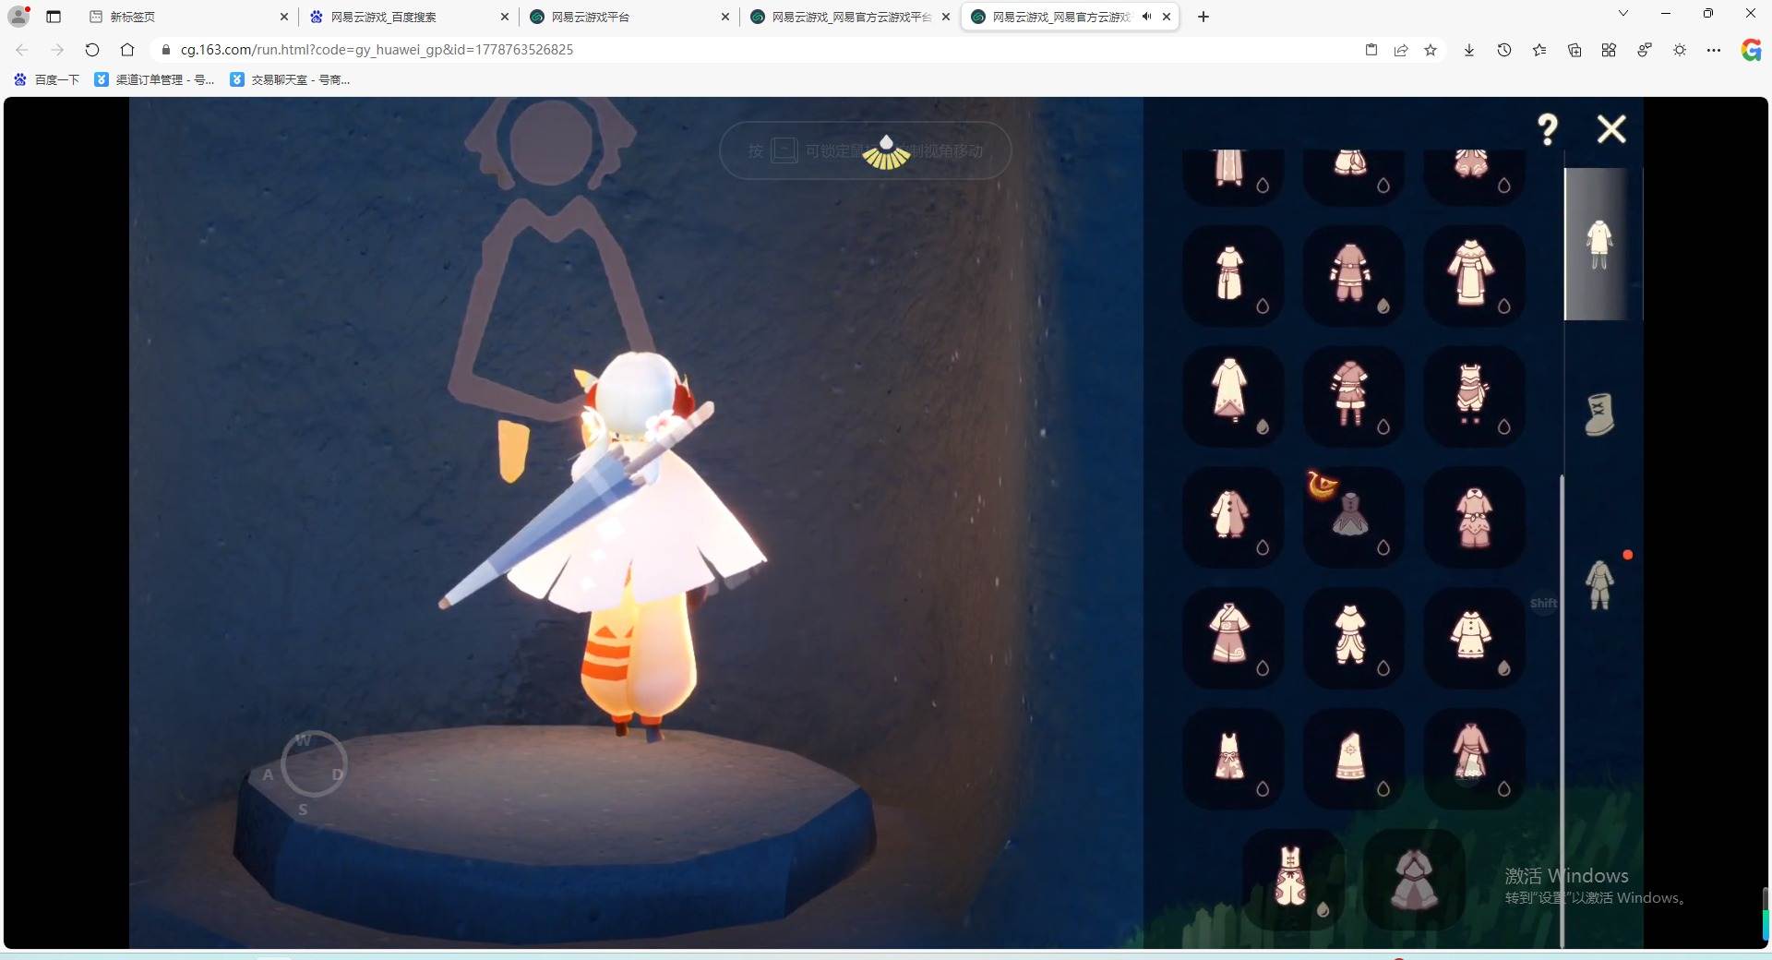
Task: Select the half-white half-pink jumpsuit
Action: (x=1233, y=517)
